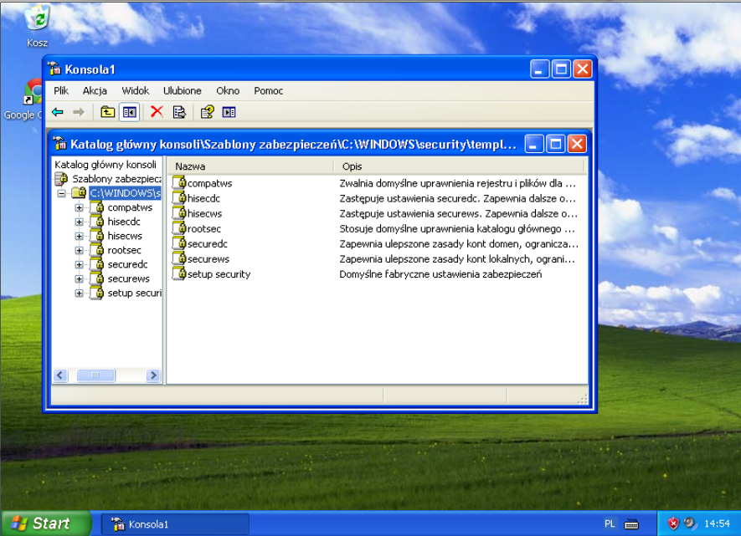Open Help via the question mark icon
This screenshot has height=536, width=741.
pyautogui.click(x=207, y=112)
